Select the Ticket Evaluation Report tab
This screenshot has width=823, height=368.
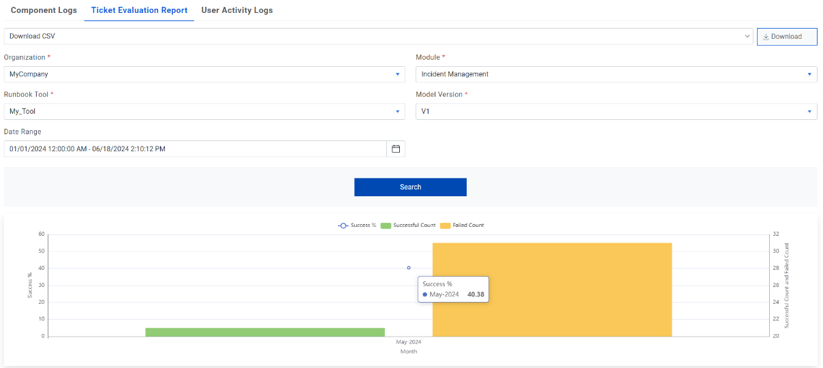click(139, 10)
